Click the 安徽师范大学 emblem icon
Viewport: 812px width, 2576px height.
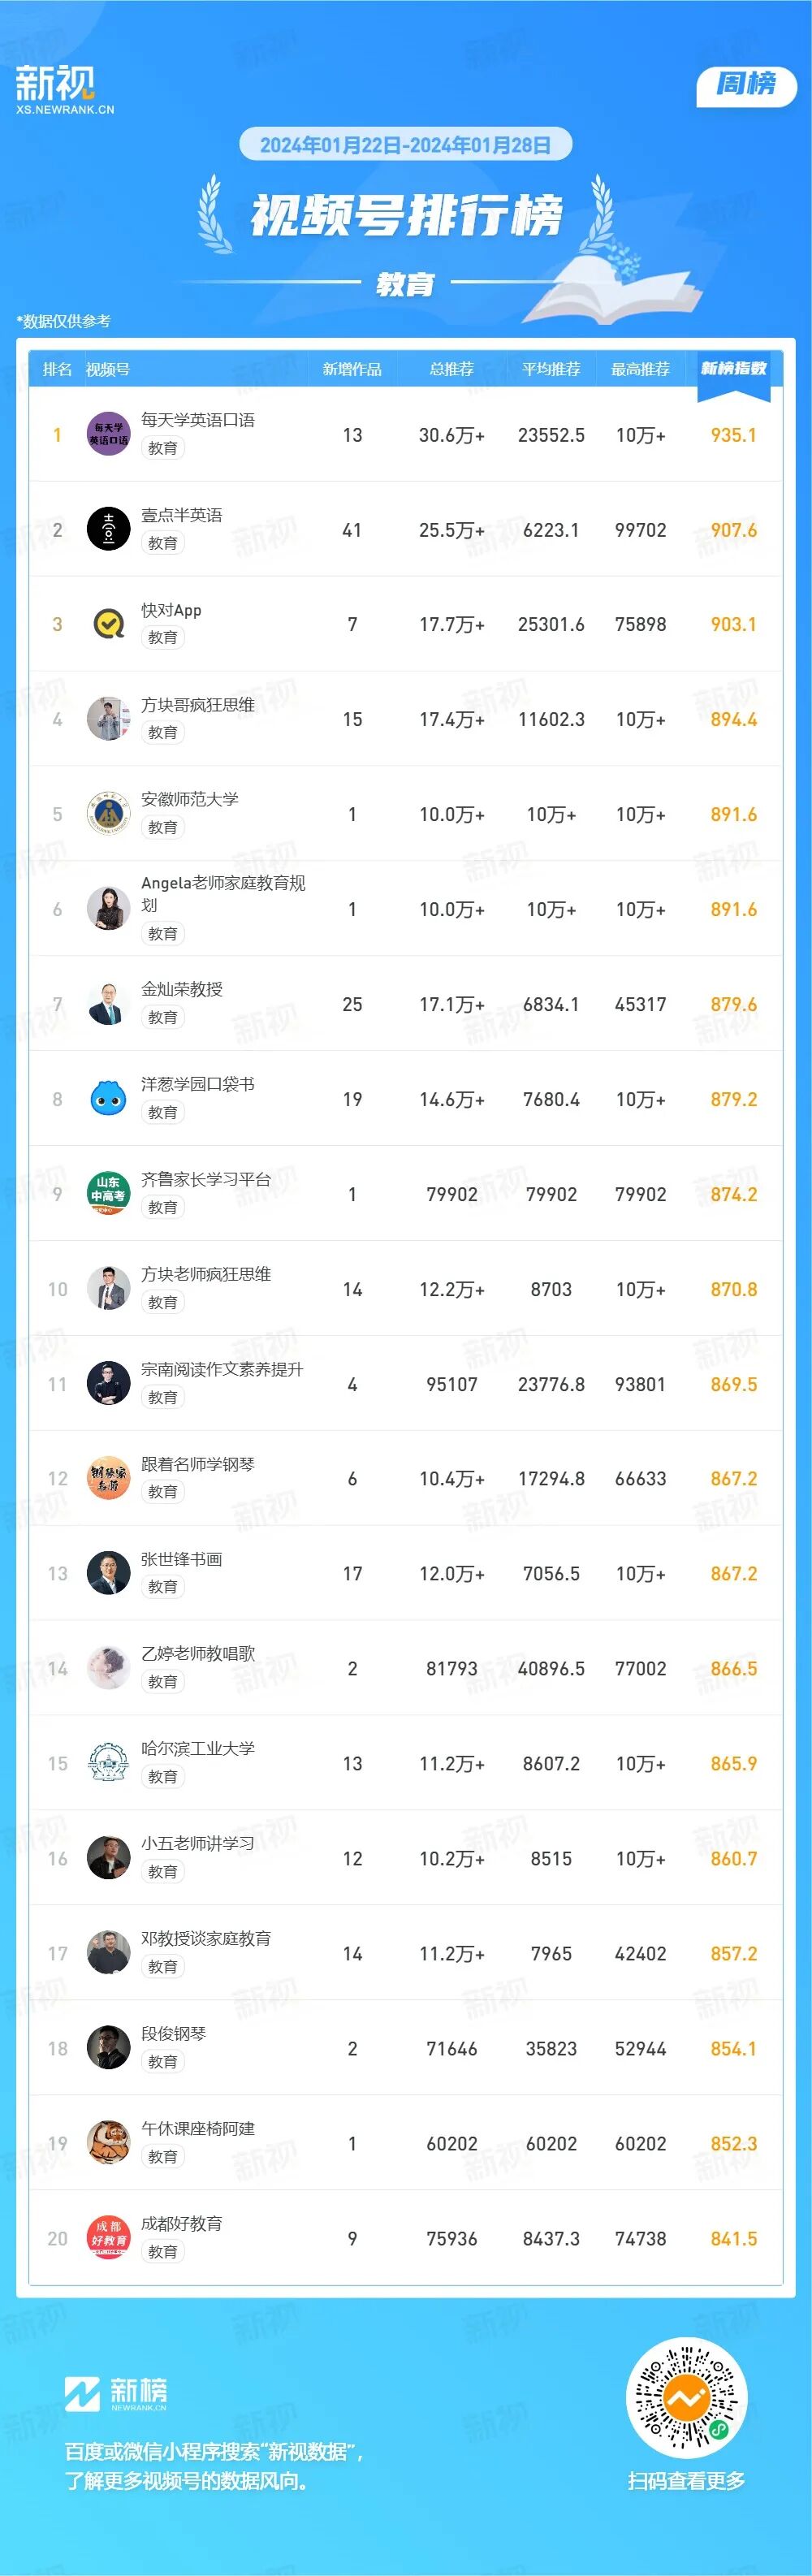point(108,814)
